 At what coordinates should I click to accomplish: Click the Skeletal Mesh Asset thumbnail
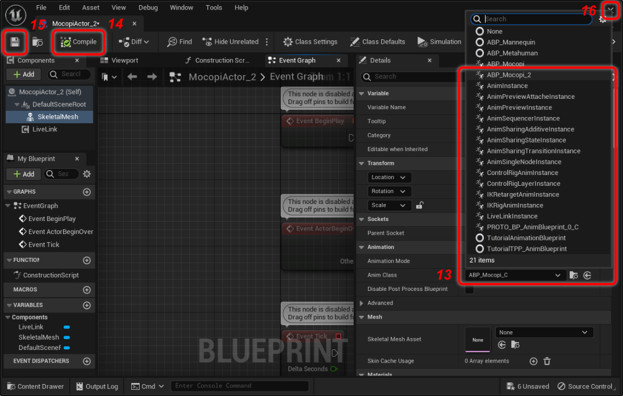point(478,339)
